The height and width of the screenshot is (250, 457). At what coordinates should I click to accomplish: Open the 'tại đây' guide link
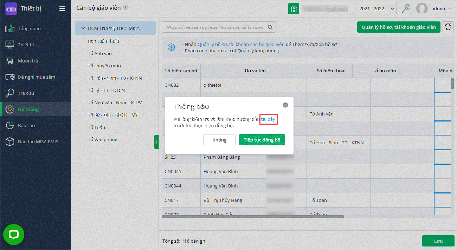click(268, 119)
